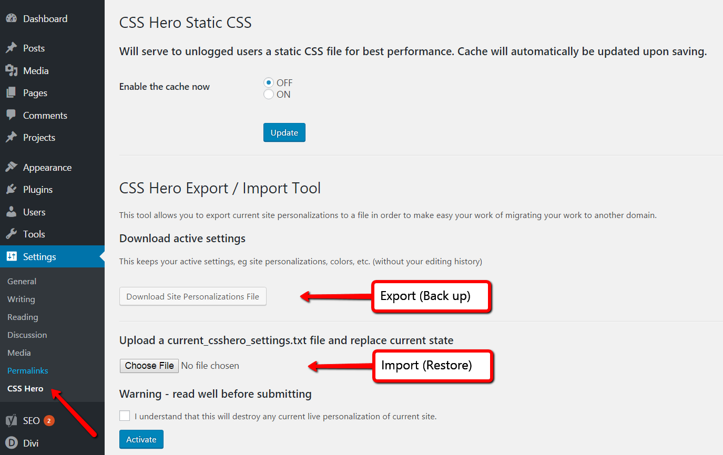
Task: Open Media settings submenu under Settings
Action: click(19, 353)
